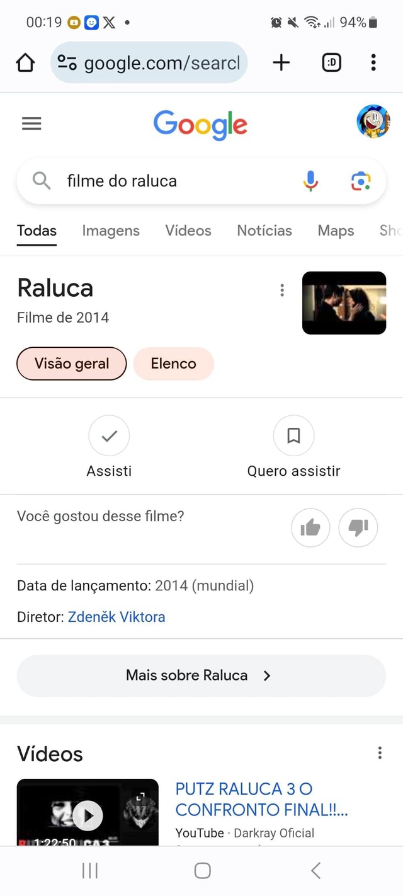Open the browser overflow menu

pyautogui.click(x=373, y=62)
